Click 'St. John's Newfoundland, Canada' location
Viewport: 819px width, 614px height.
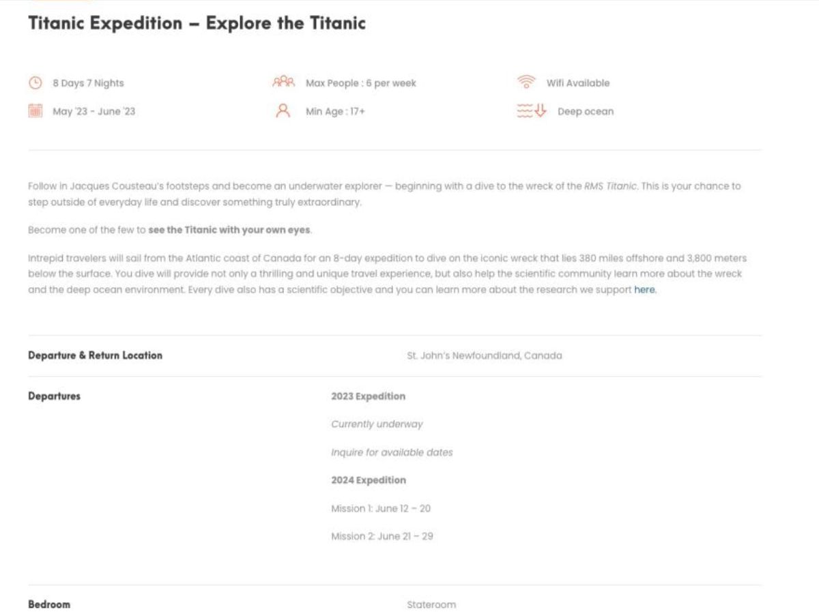coord(485,355)
